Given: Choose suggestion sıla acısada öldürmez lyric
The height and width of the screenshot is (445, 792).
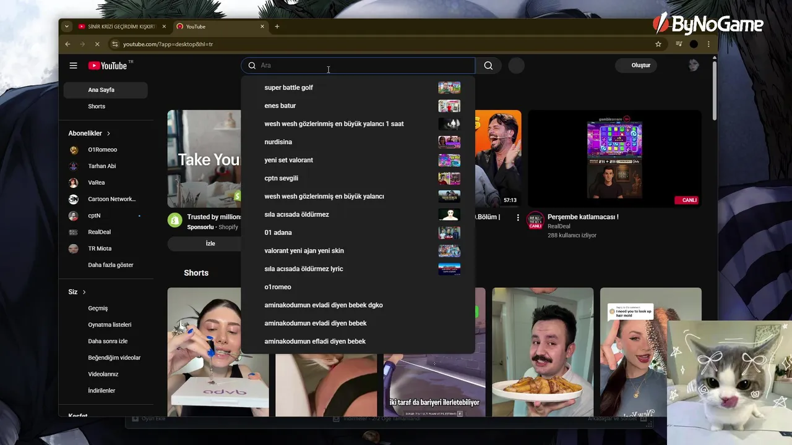Looking at the screenshot, I should [x=358, y=269].
